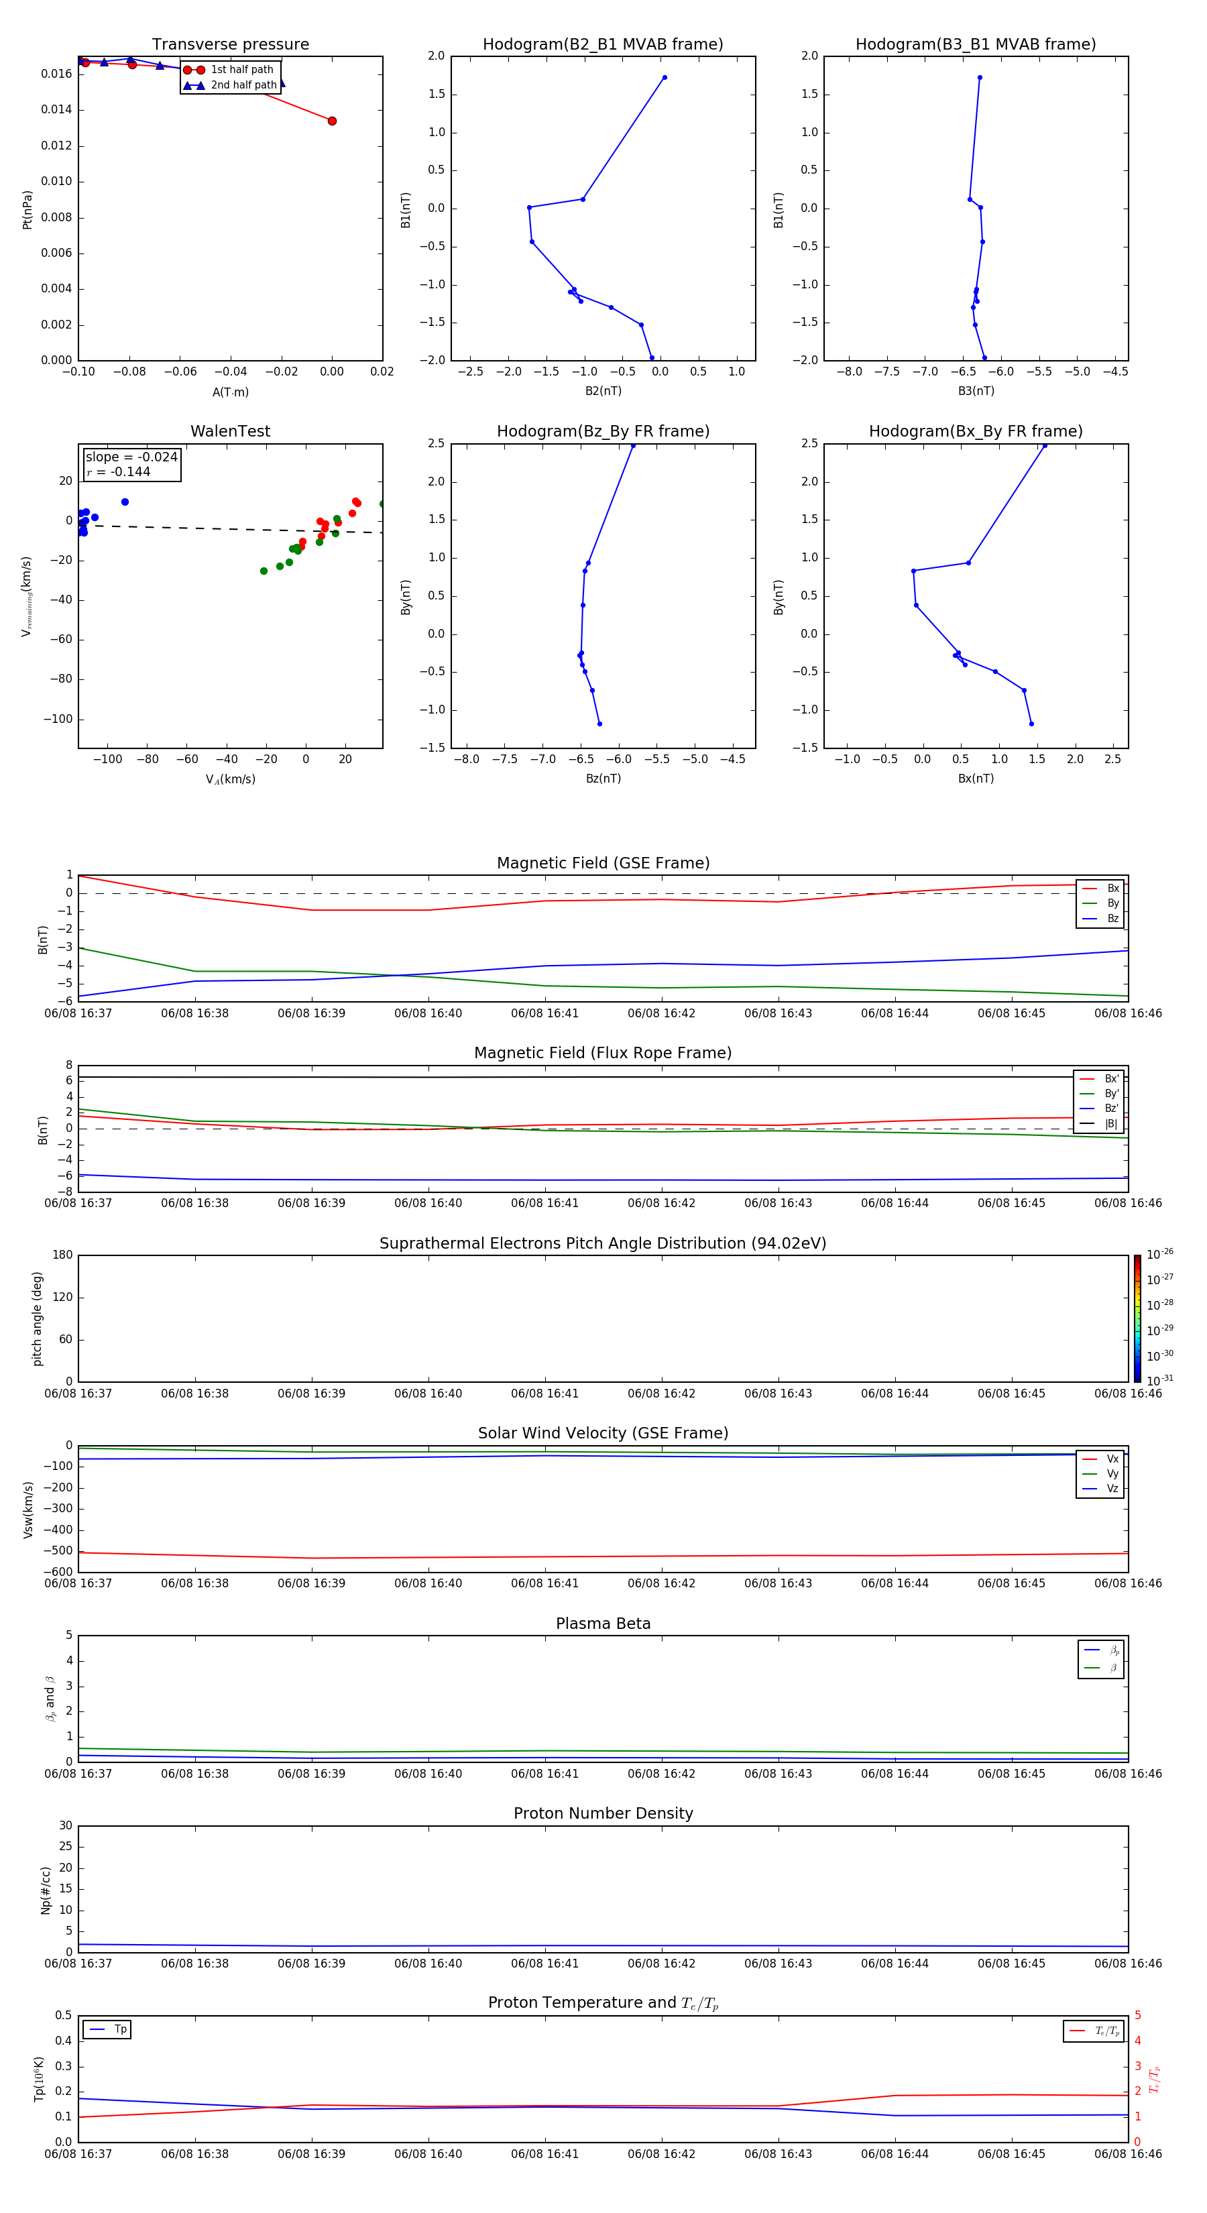Click the 'A(T·m)' x-axis label
This screenshot has width=1207, height=2213.
230,392
